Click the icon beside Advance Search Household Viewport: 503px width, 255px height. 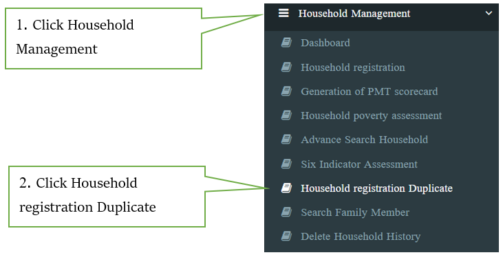[x=286, y=140]
